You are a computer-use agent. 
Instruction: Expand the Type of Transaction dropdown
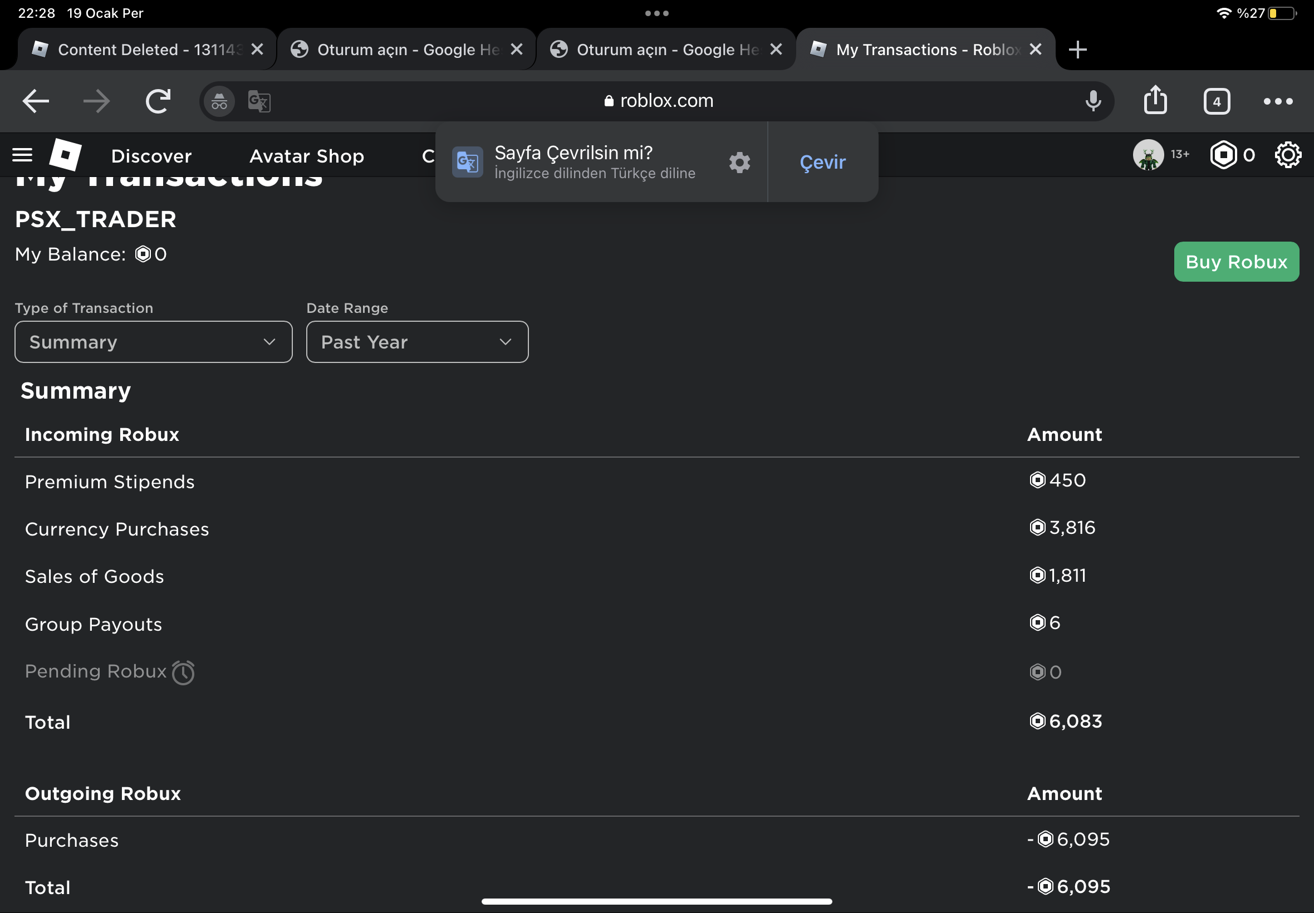(x=153, y=342)
